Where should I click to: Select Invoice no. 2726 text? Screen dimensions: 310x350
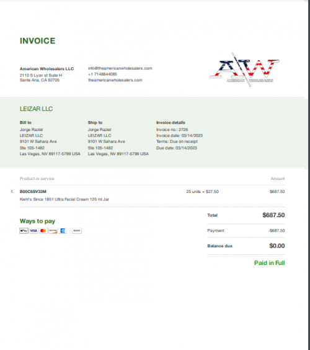tap(172, 130)
